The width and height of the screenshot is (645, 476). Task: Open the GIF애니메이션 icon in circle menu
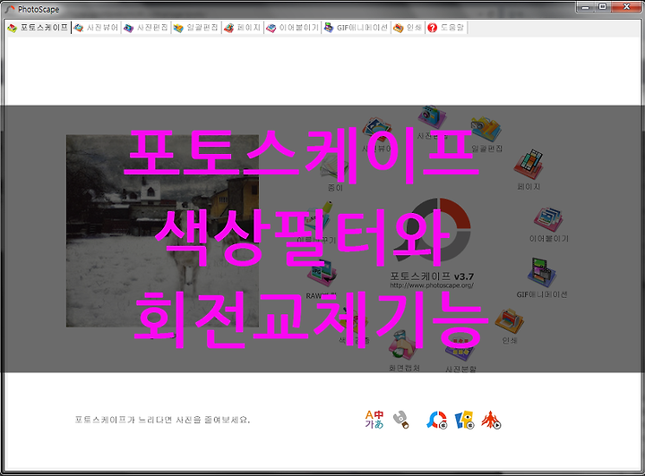tap(542, 272)
